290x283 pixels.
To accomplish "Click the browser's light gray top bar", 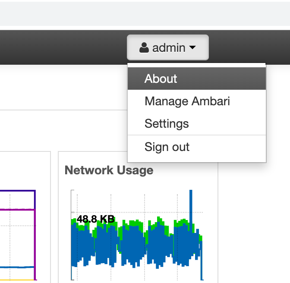I will [x=129, y=13].
